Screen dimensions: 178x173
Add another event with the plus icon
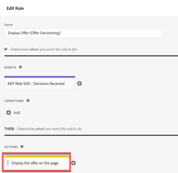[x=79, y=83]
